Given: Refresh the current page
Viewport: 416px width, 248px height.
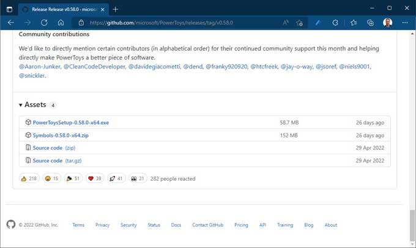Looking at the screenshot, I should 44,23.
